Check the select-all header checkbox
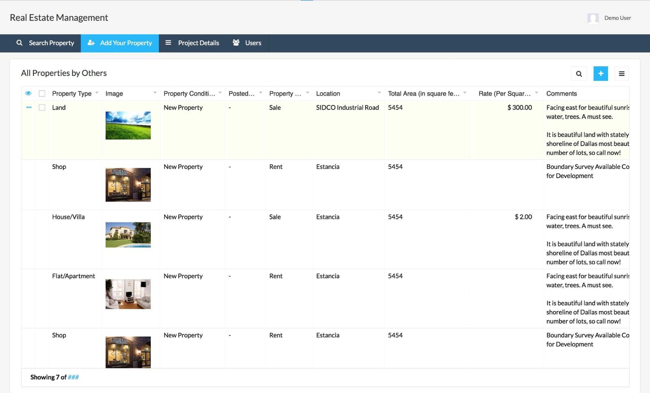This screenshot has width=650, height=393. [x=42, y=93]
